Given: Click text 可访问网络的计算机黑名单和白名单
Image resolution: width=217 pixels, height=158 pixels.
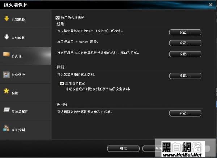Looking at the screenshot, I should (x=85, y=112).
